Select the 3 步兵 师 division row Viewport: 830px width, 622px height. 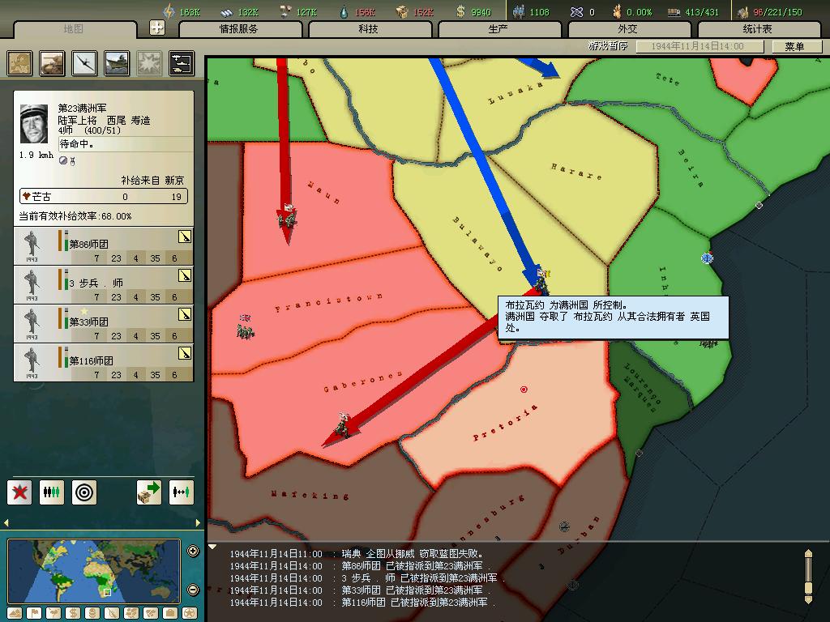tap(104, 284)
